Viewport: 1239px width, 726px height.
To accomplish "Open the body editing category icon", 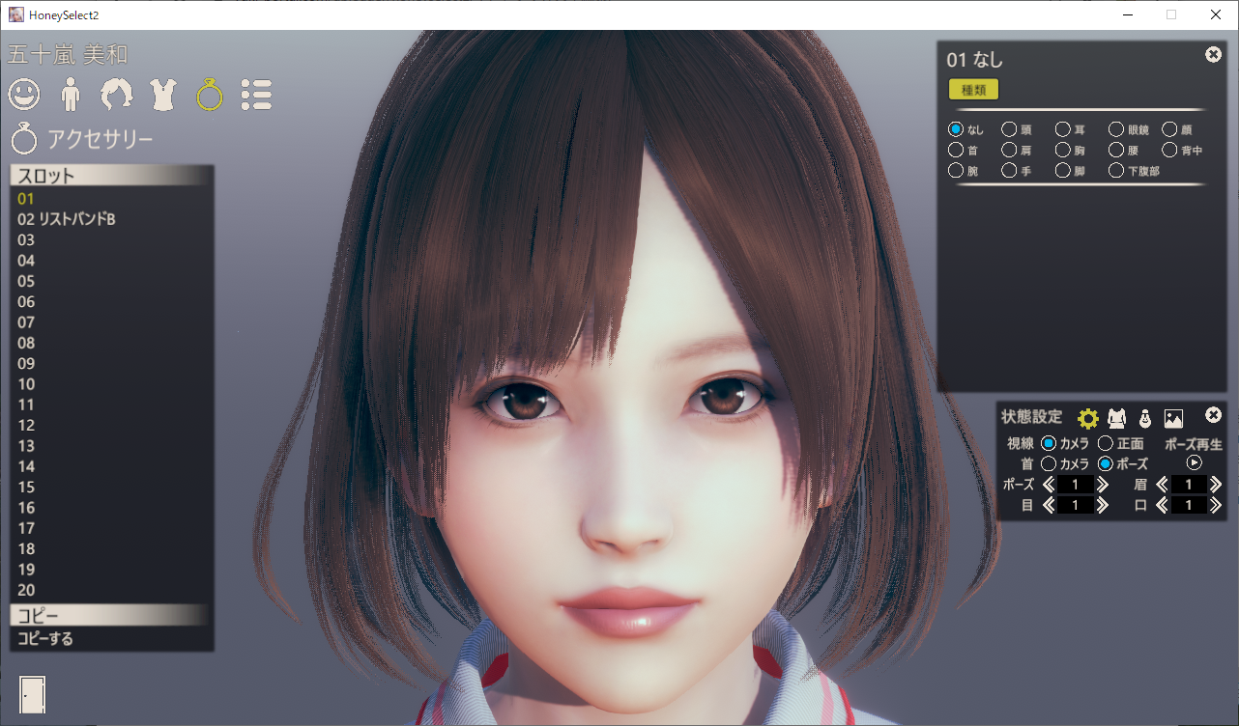I will [71, 95].
